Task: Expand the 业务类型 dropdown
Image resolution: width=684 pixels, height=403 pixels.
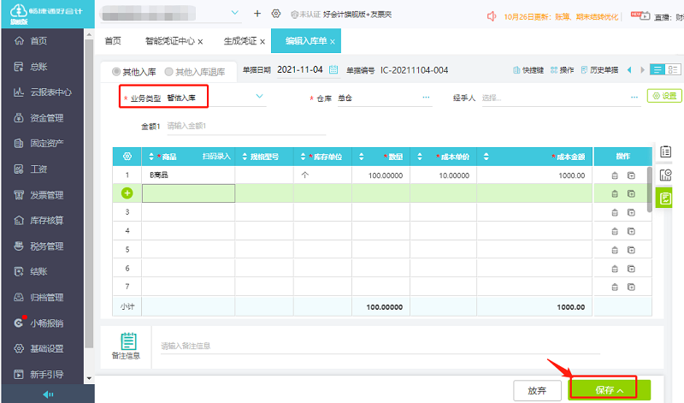Action: 260,98
